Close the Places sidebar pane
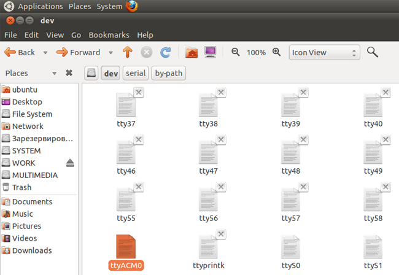This screenshot has height=275, width=399. (x=69, y=73)
